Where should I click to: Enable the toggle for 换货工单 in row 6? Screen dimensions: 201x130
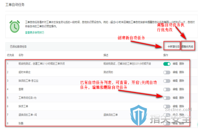click(x=167, y=106)
